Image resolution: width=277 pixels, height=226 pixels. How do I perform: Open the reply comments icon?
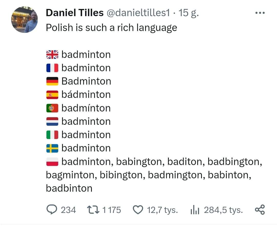click(52, 209)
